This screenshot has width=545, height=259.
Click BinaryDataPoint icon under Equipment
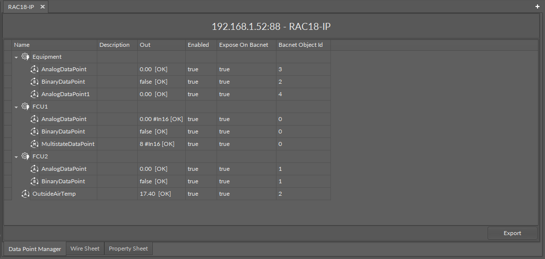click(34, 82)
